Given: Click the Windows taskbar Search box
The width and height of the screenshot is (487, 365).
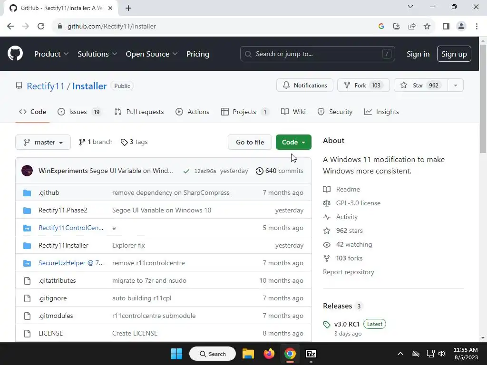Looking at the screenshot, I should pos(213,354).
